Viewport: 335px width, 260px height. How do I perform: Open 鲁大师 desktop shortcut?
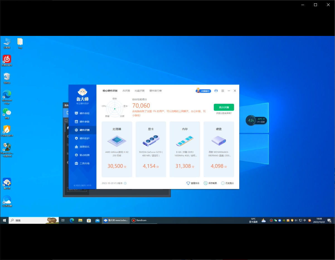pos(7,184)
